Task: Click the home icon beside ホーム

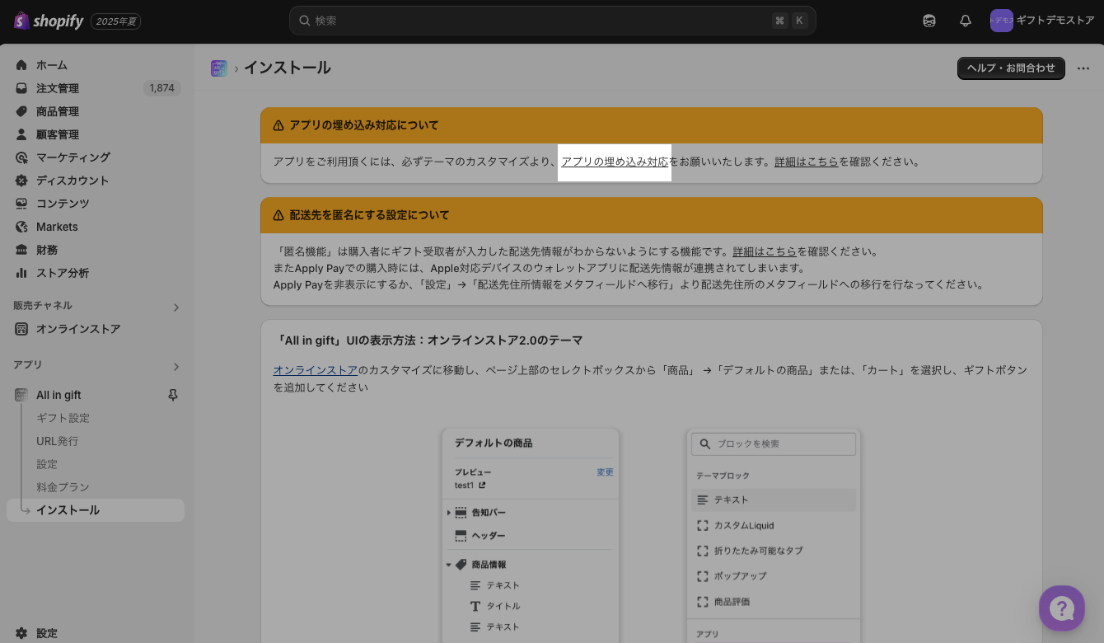Action: click(x=21, y=65)
